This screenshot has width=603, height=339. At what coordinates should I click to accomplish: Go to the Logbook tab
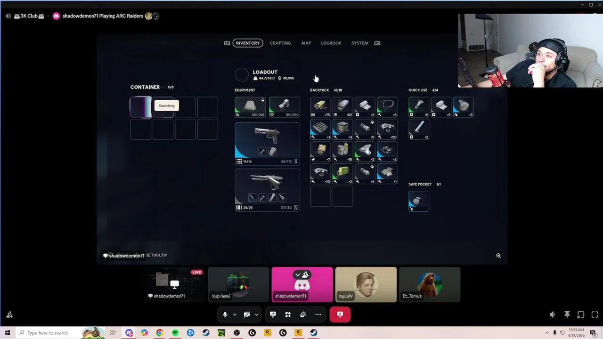click(x=331, y=43)
